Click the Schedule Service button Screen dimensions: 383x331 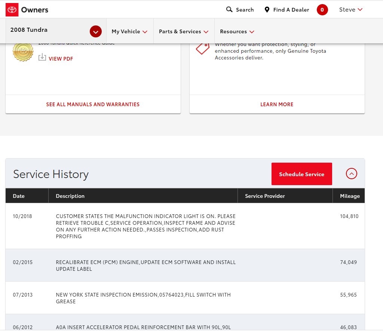302,174
